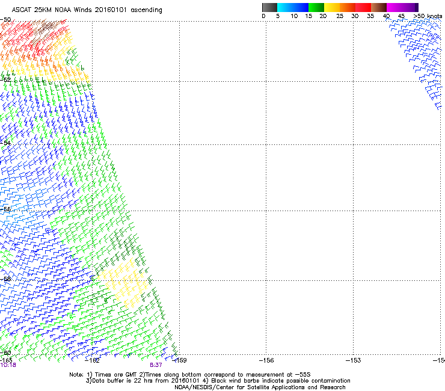Click the '25' tick label on color scale

pyautogui.click(x=340, y=16)
